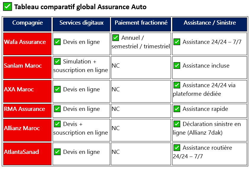Click the checkmark next to "Assistance incluse"
Screen dimensions: 250x169
click(177, 66)
